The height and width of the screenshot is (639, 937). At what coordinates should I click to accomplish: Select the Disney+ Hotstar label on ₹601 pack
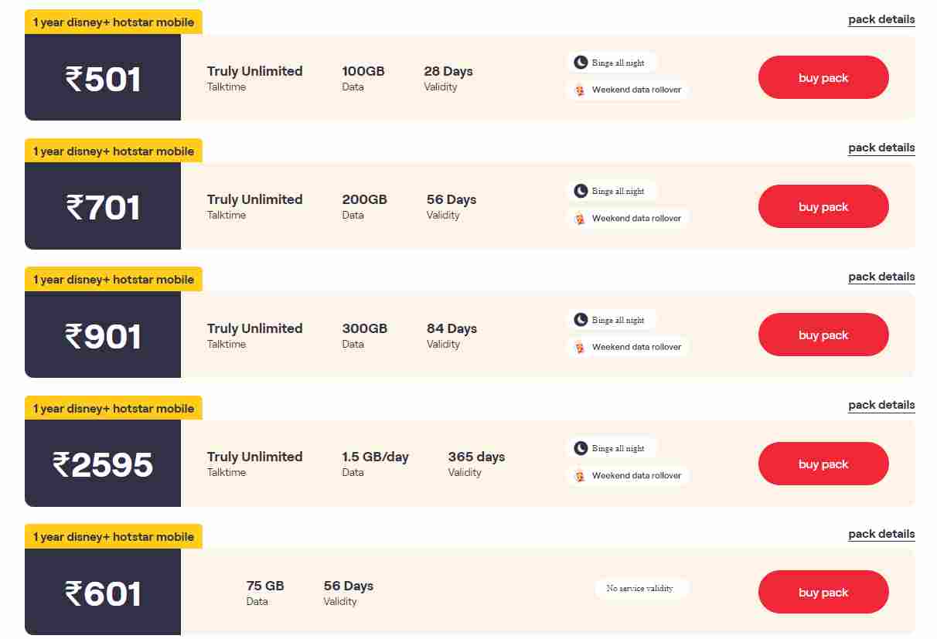pos(114,536)
